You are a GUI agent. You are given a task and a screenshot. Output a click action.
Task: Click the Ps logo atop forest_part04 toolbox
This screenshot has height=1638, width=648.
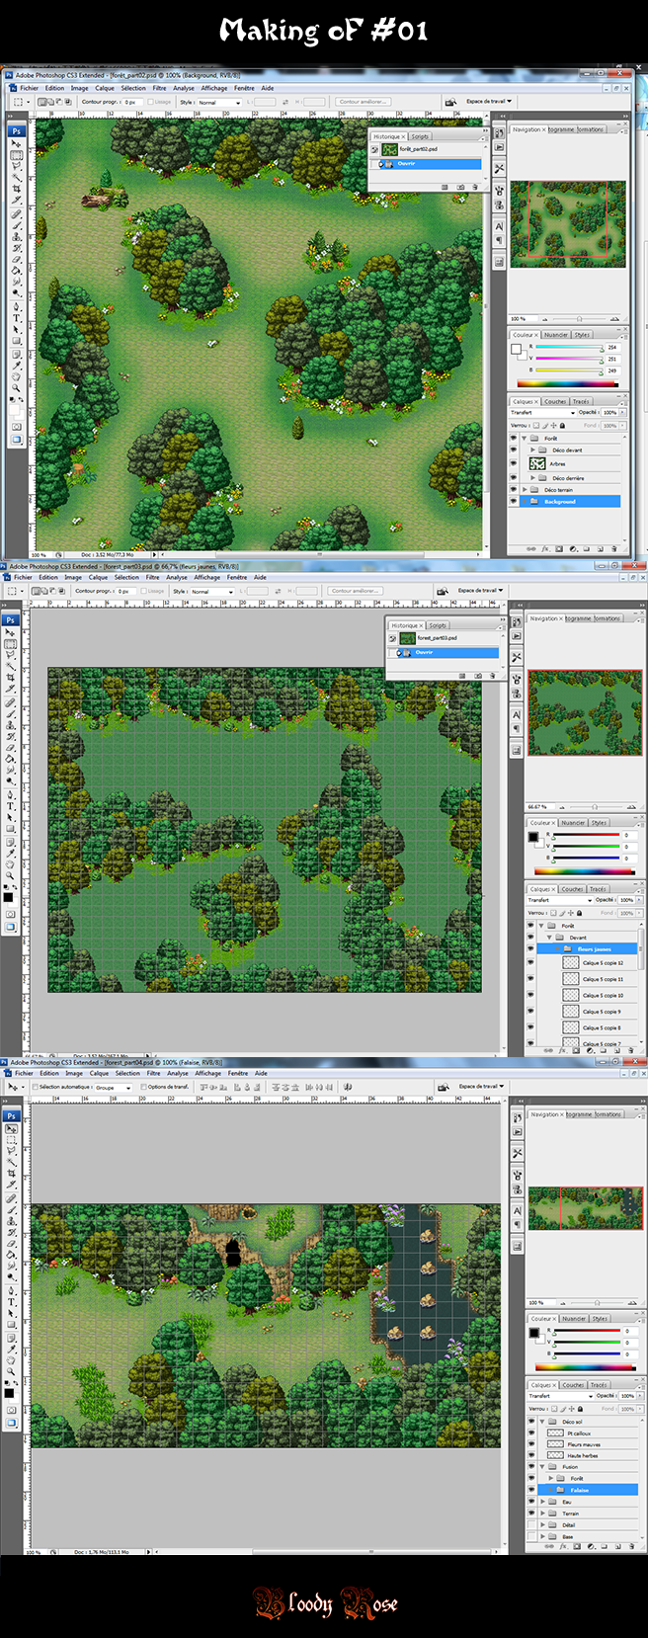[x=11, y=1115]
